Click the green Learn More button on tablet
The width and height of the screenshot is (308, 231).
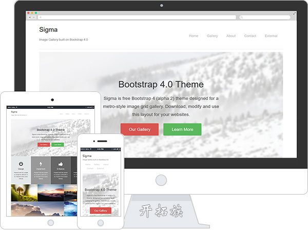(x=57, y=145)
